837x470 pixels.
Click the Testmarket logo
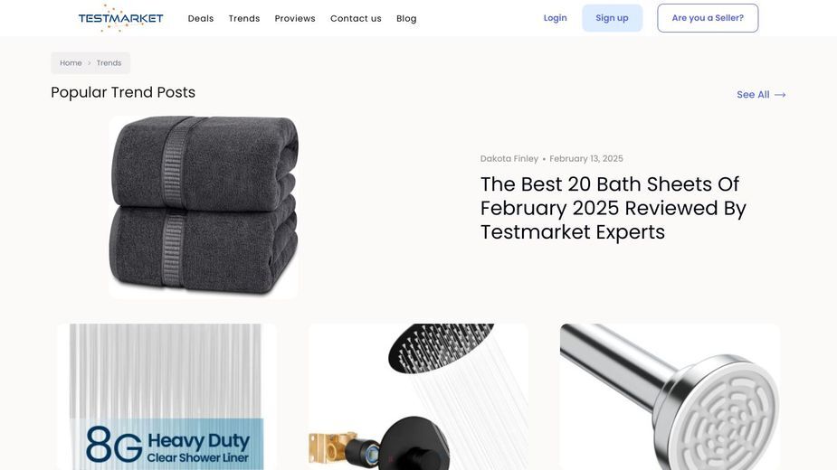[120, 18]
